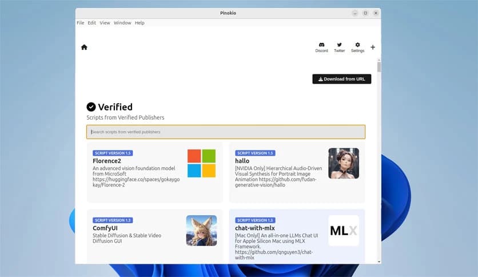Image resolution: width=478 pixels, height=277 pixels.
Task: Click the scrollbar down arrow
Action: point(379,262)
